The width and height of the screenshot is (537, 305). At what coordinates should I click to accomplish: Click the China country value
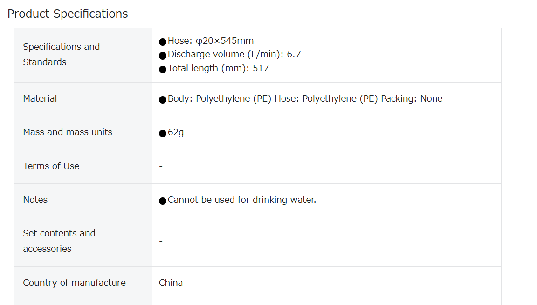pyautogui.click(x=171, y=283)
